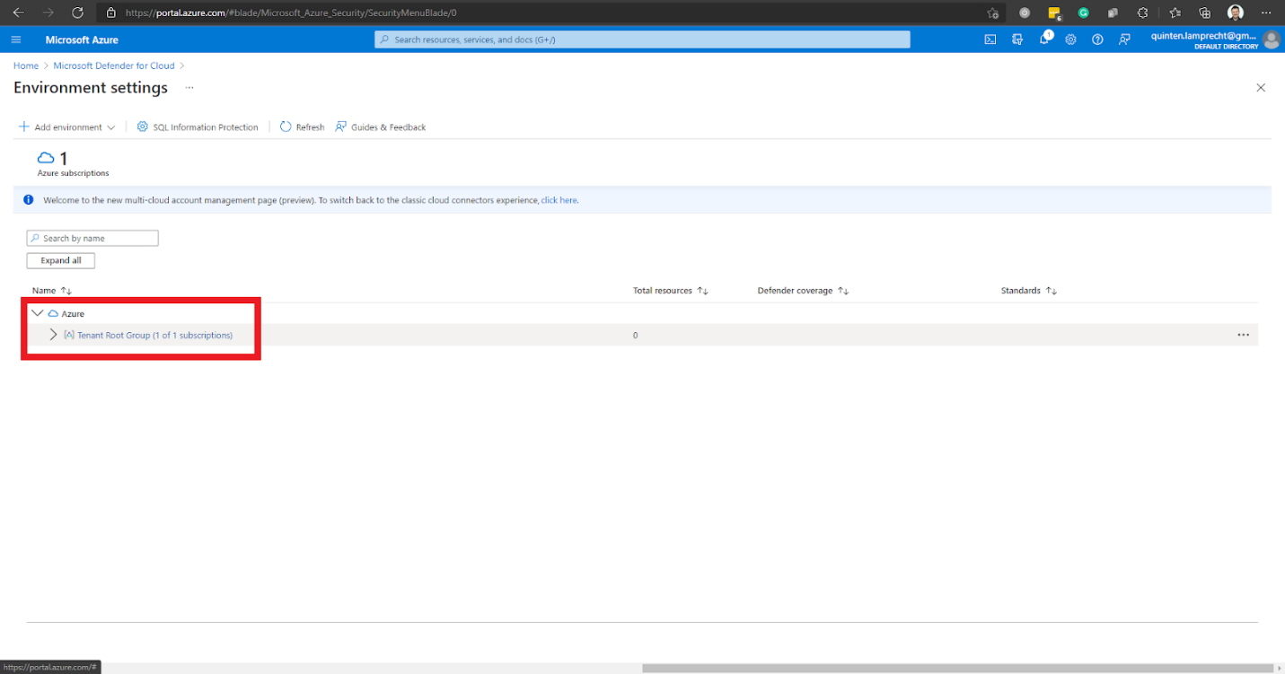The height and width of the screenshot is (674, 1285).
Task: Collapse the Azure tree node
Action: tap(37, 313)
